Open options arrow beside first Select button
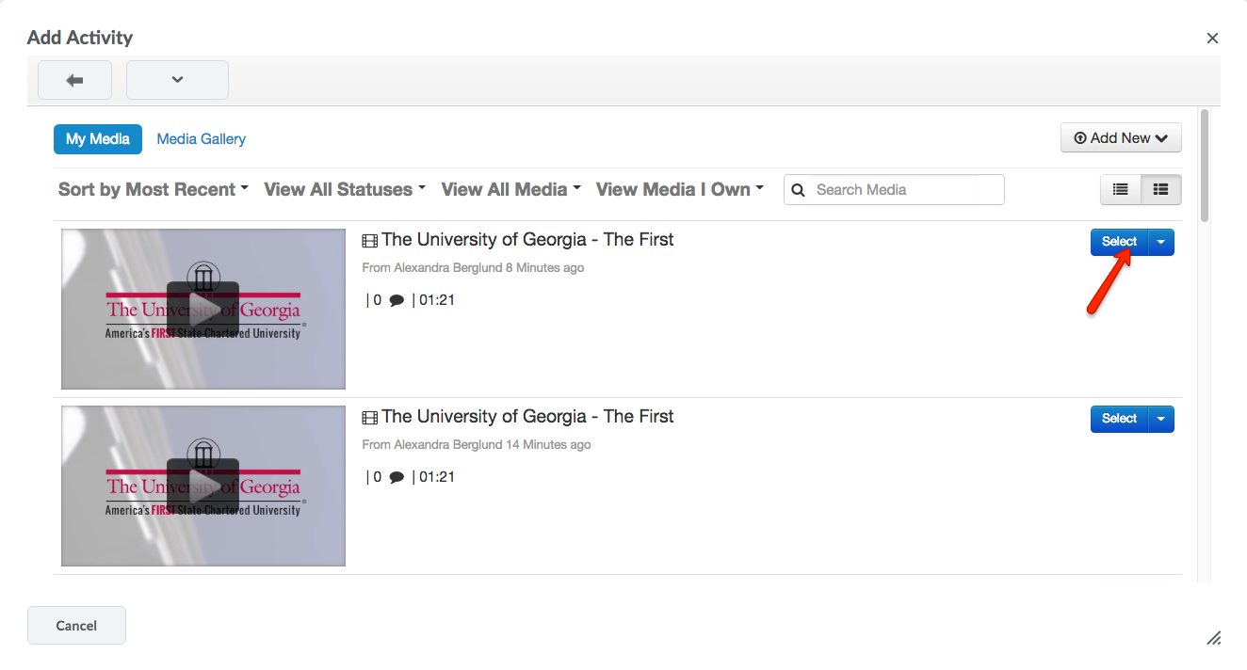1247x670 pixels. point(1160,242)
